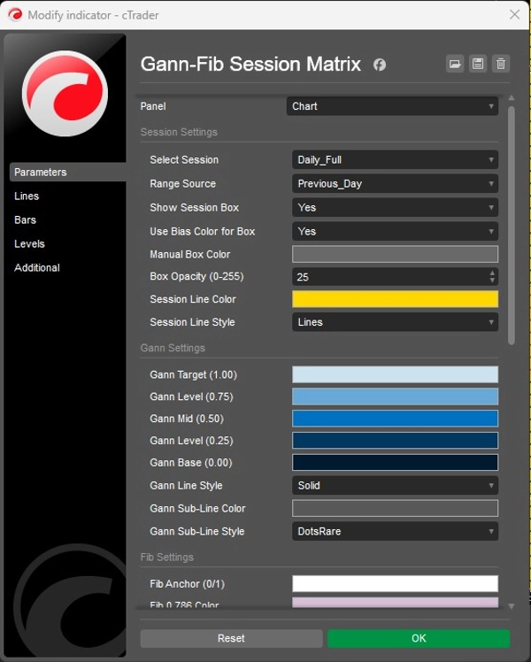Open the load parameters folder icon
This screenshot has height=662, width=531.
tap(455, 64)
